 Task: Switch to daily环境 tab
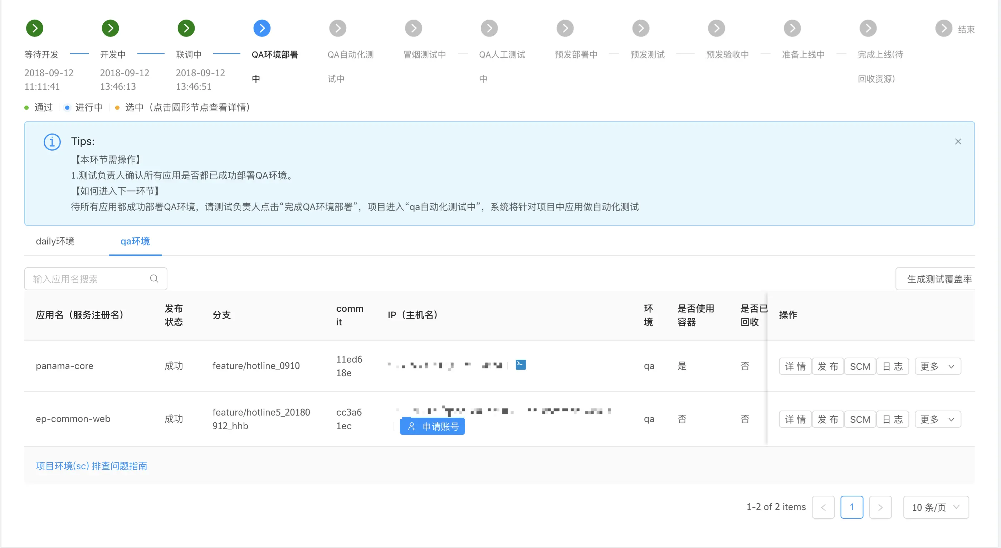point(55,241)
